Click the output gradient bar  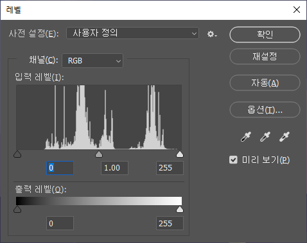click(99, 201)
